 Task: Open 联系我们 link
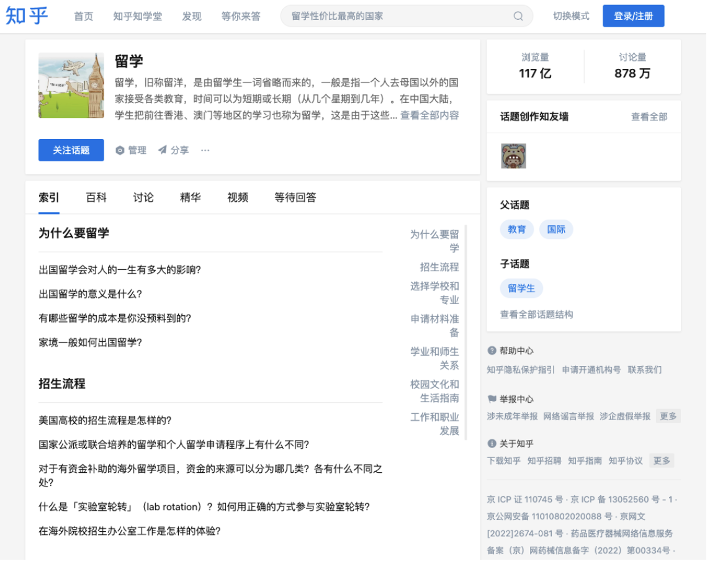pyautogui.click(x=647, y=371)
